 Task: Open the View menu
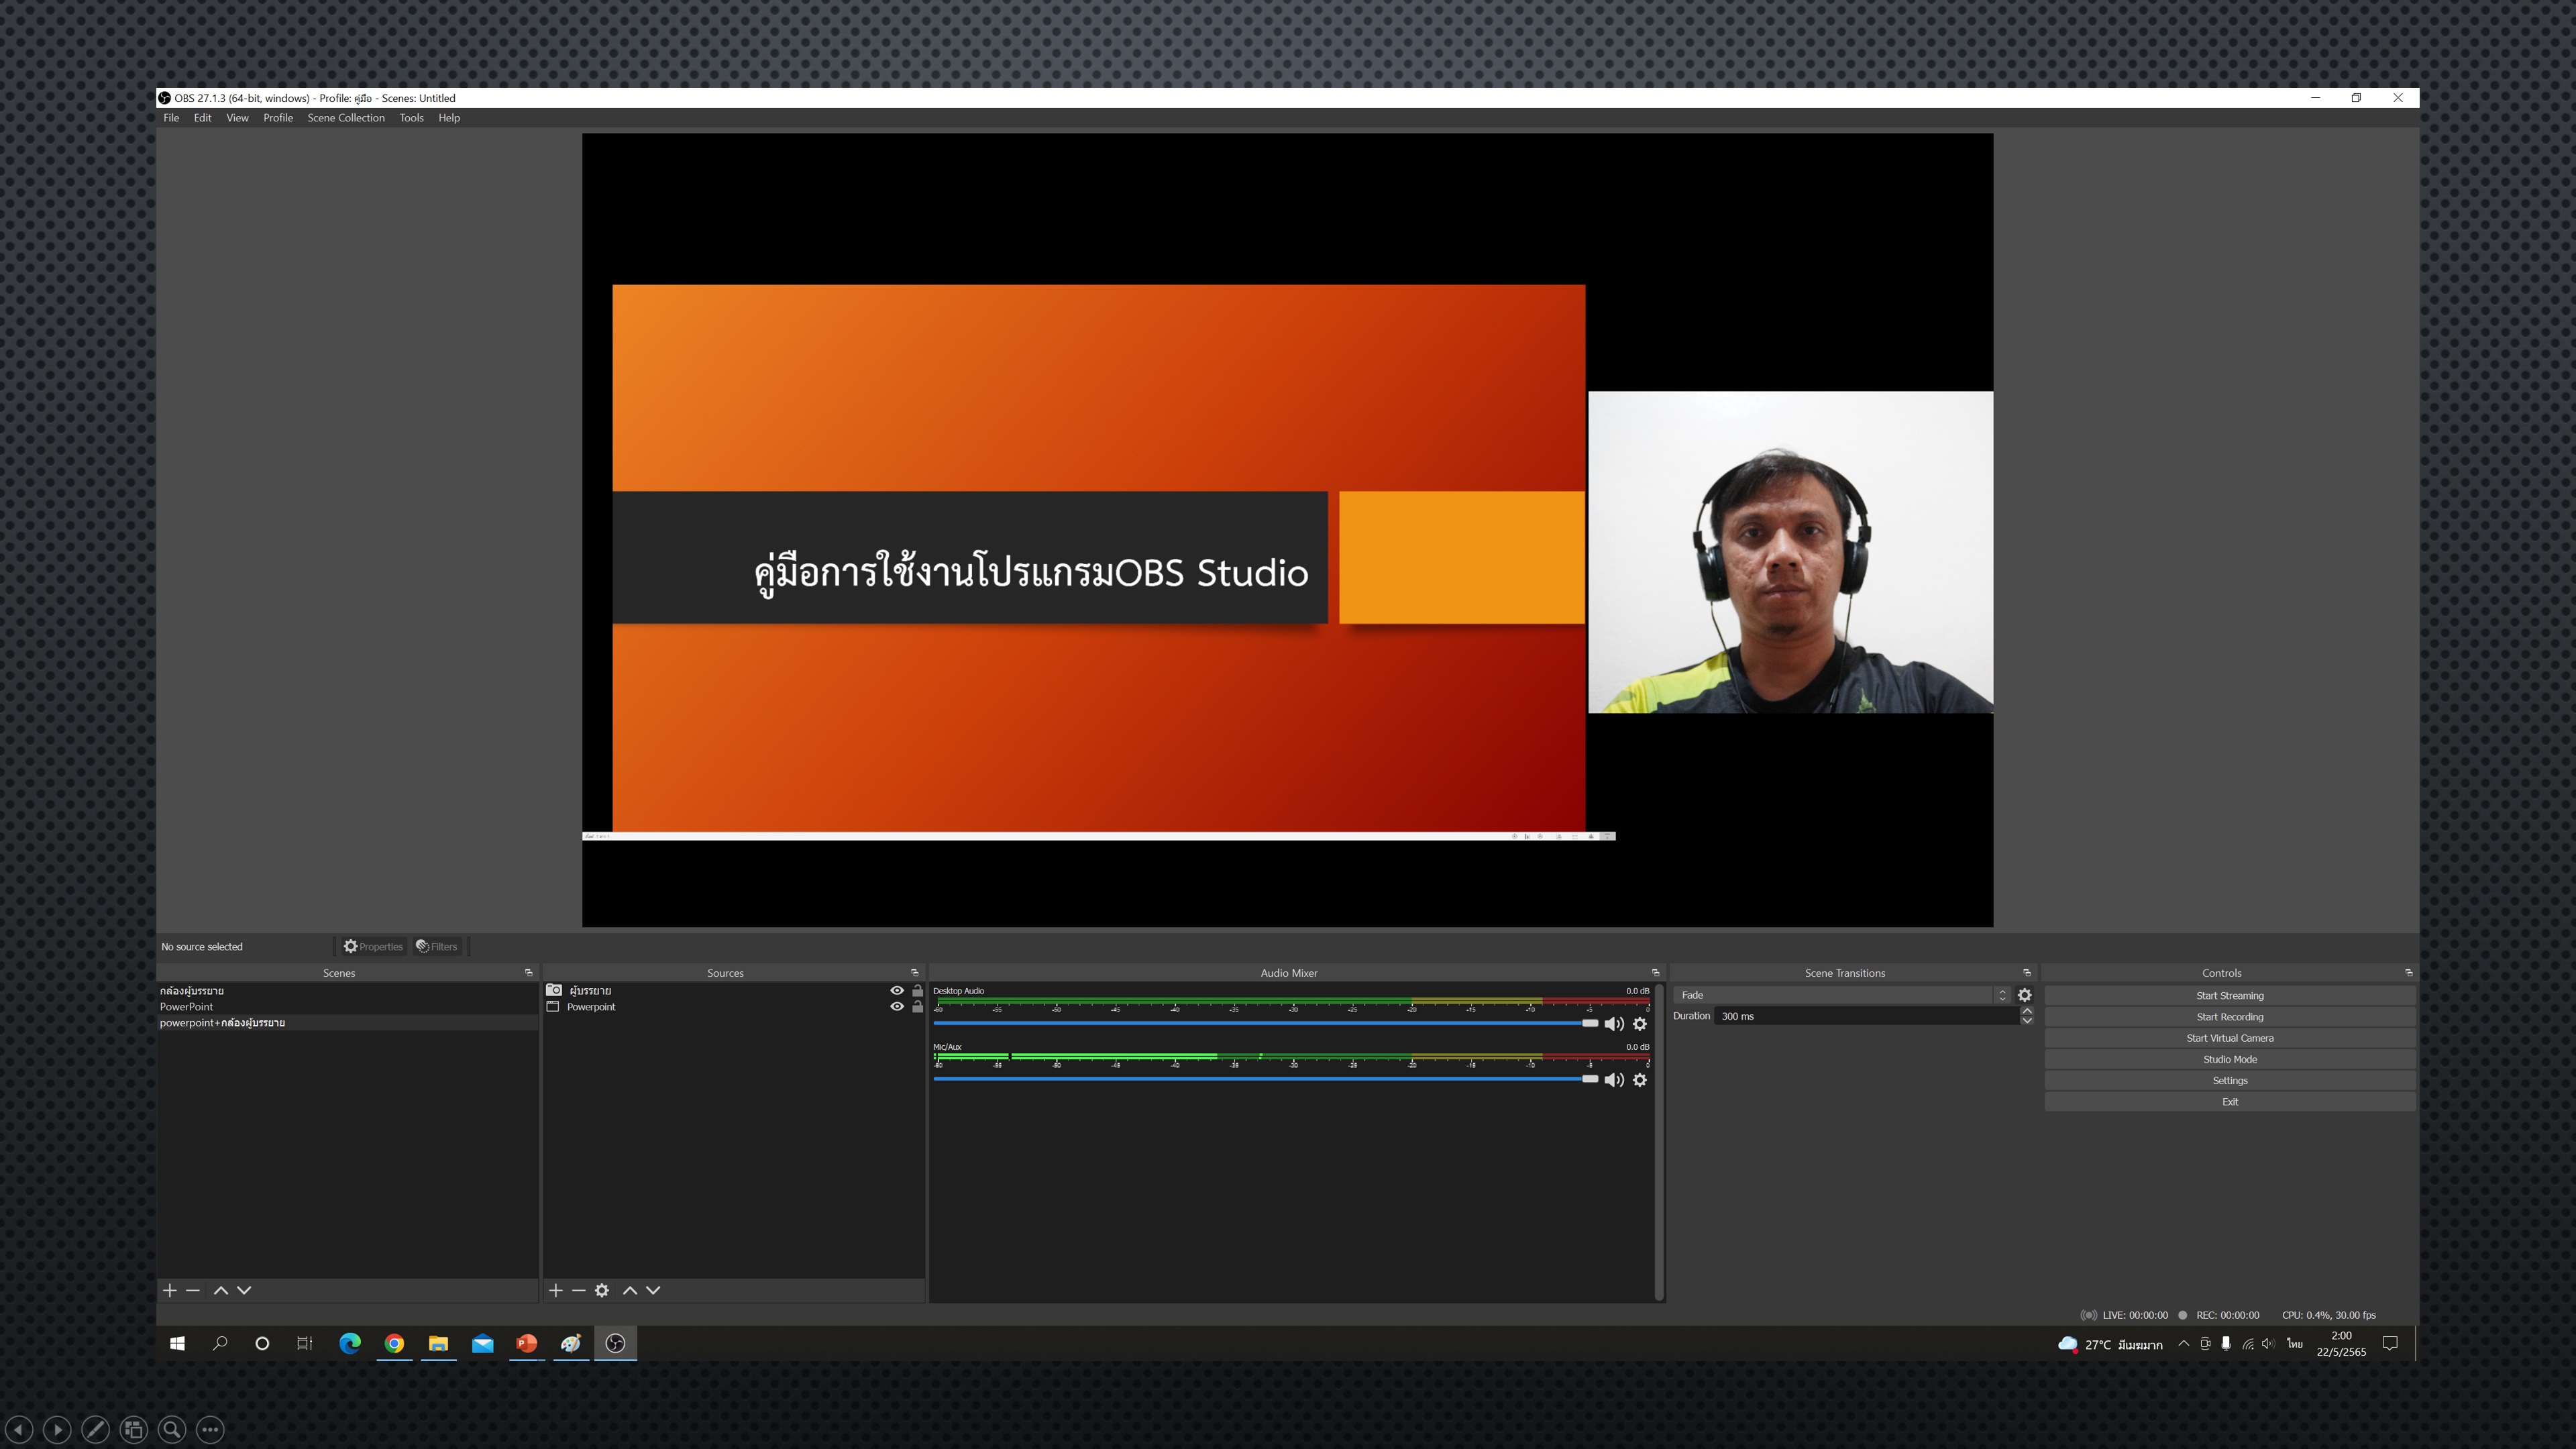coord(237,118)
